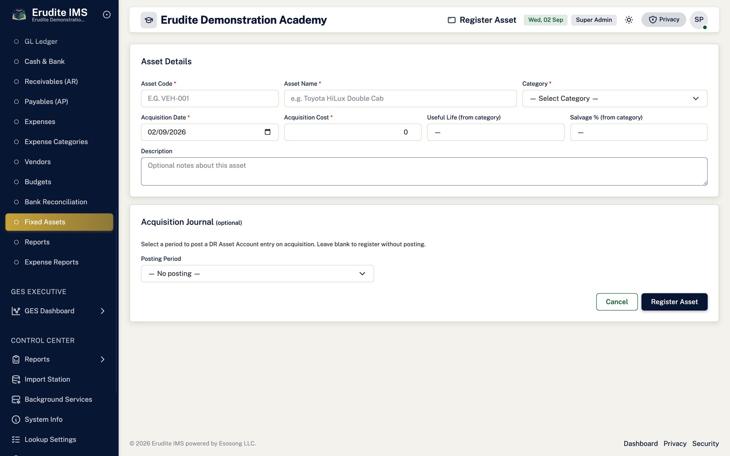Click the System Info circle icon

click(x=16, y=420)
